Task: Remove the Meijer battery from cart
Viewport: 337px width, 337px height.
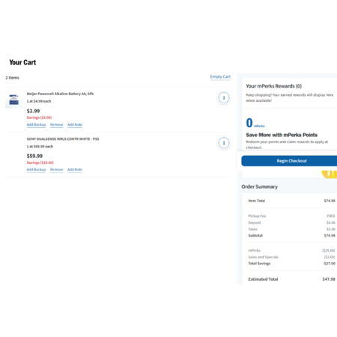Action: click(x=57, y=124)
